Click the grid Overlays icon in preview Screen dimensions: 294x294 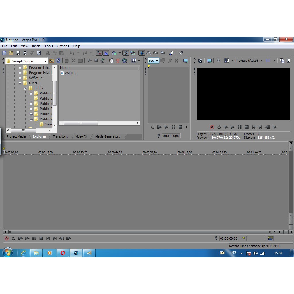(x=268, y=61)
